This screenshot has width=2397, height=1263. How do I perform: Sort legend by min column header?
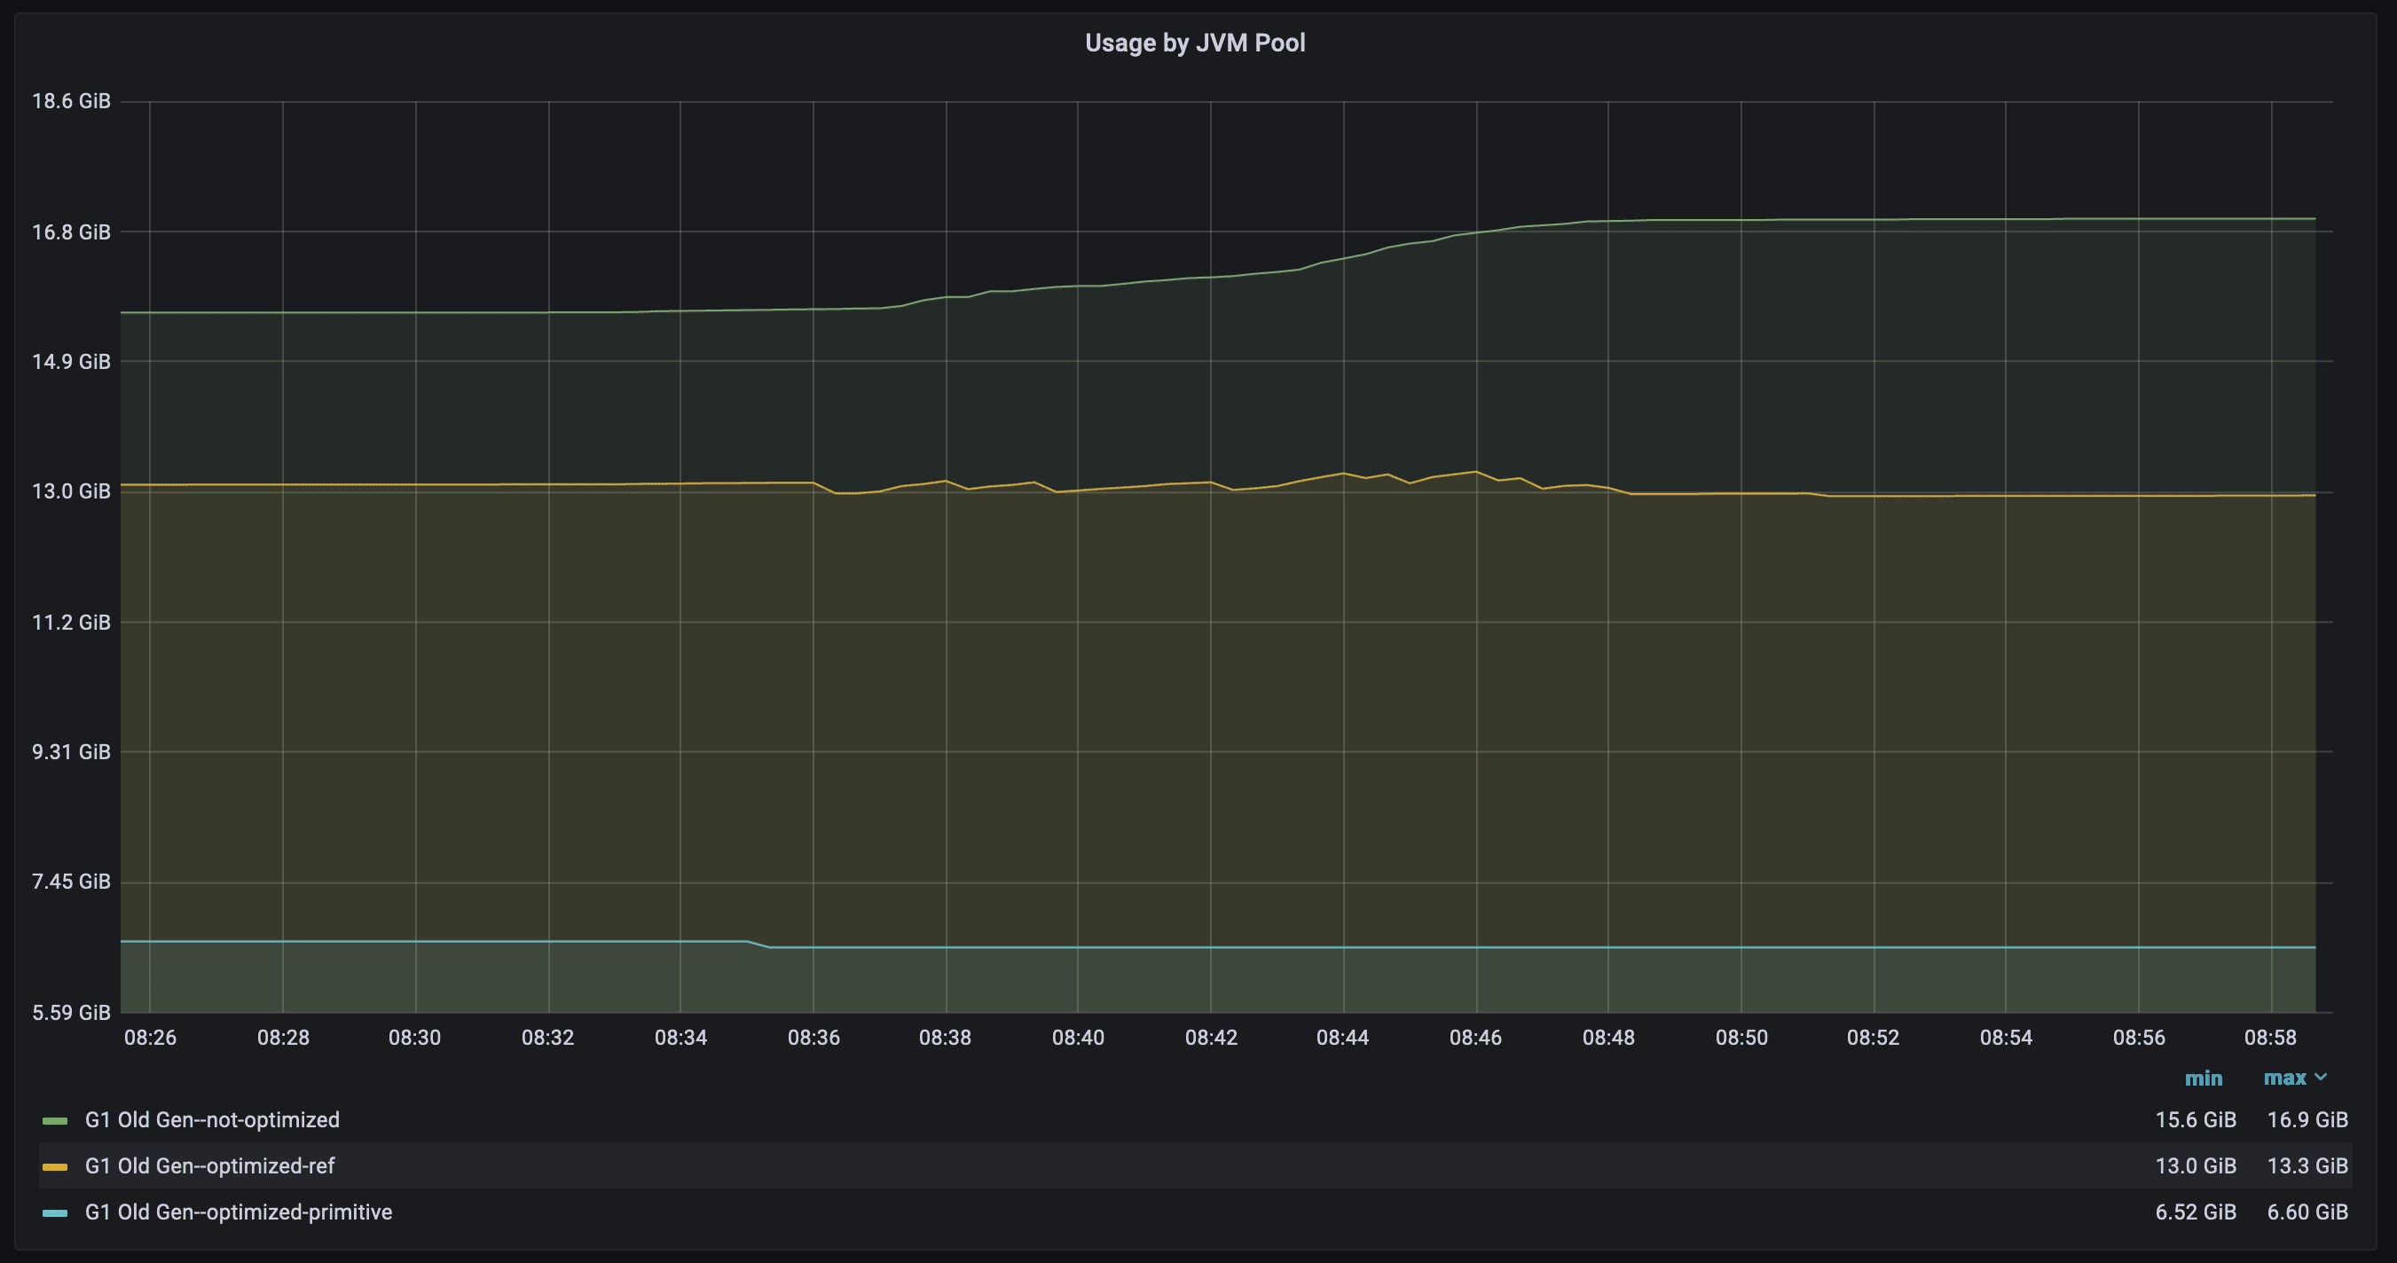(x=2203, y=1079)
